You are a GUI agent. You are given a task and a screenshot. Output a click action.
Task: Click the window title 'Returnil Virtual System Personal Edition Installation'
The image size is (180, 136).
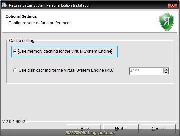coord(50,5)
